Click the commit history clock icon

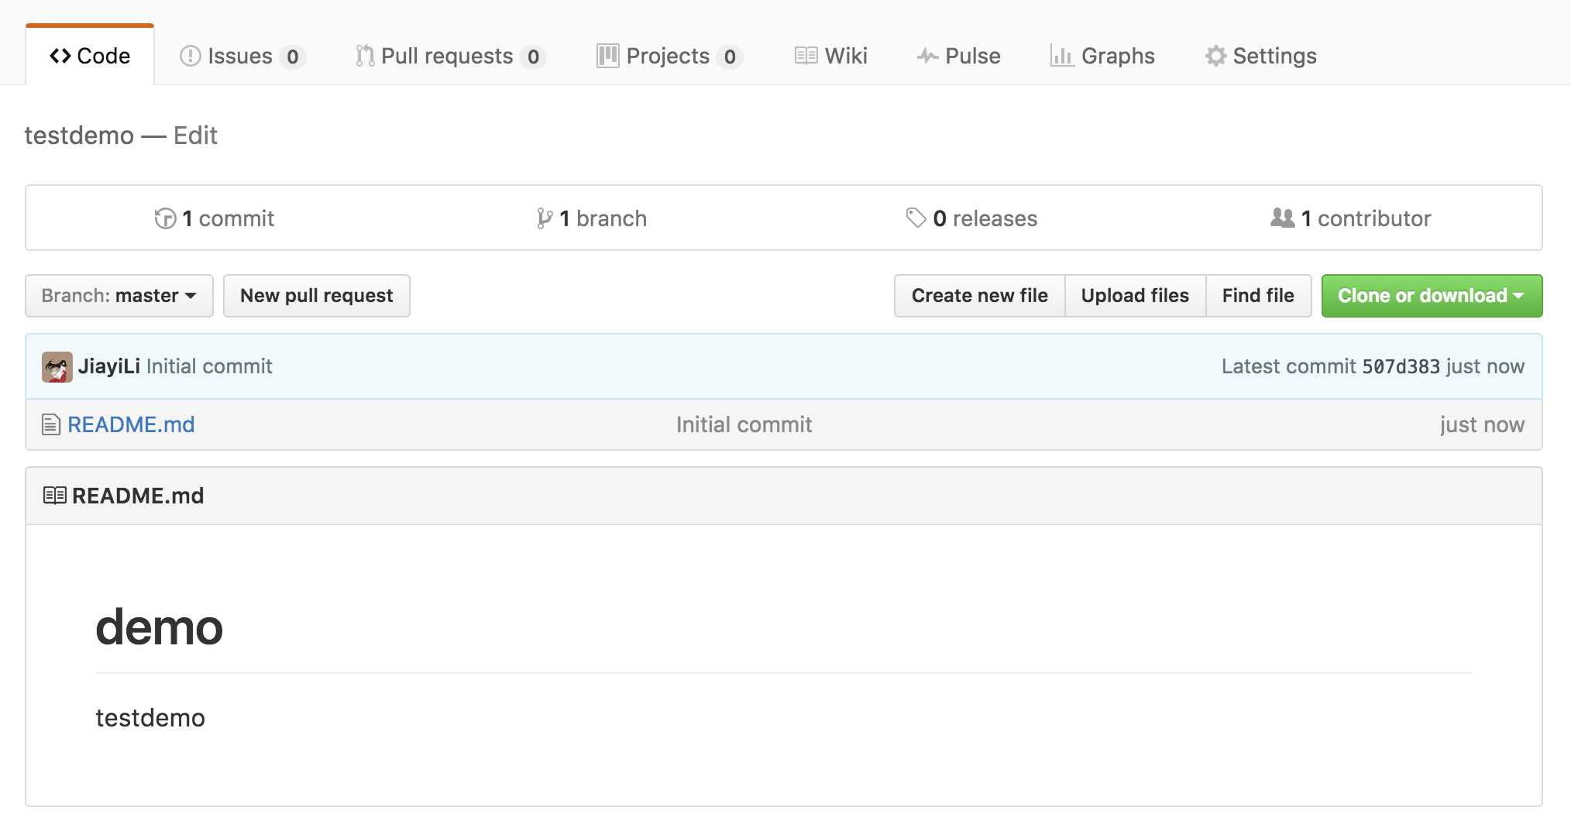coord(165,218)
